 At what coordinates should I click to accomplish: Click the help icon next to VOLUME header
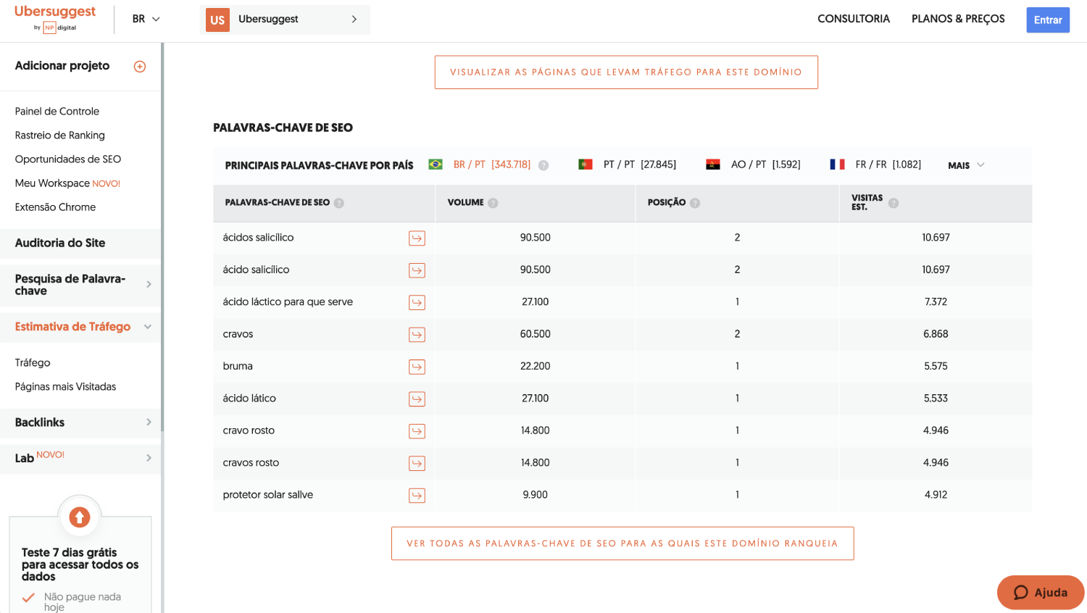pyautogui.click(x=493, y=202)
